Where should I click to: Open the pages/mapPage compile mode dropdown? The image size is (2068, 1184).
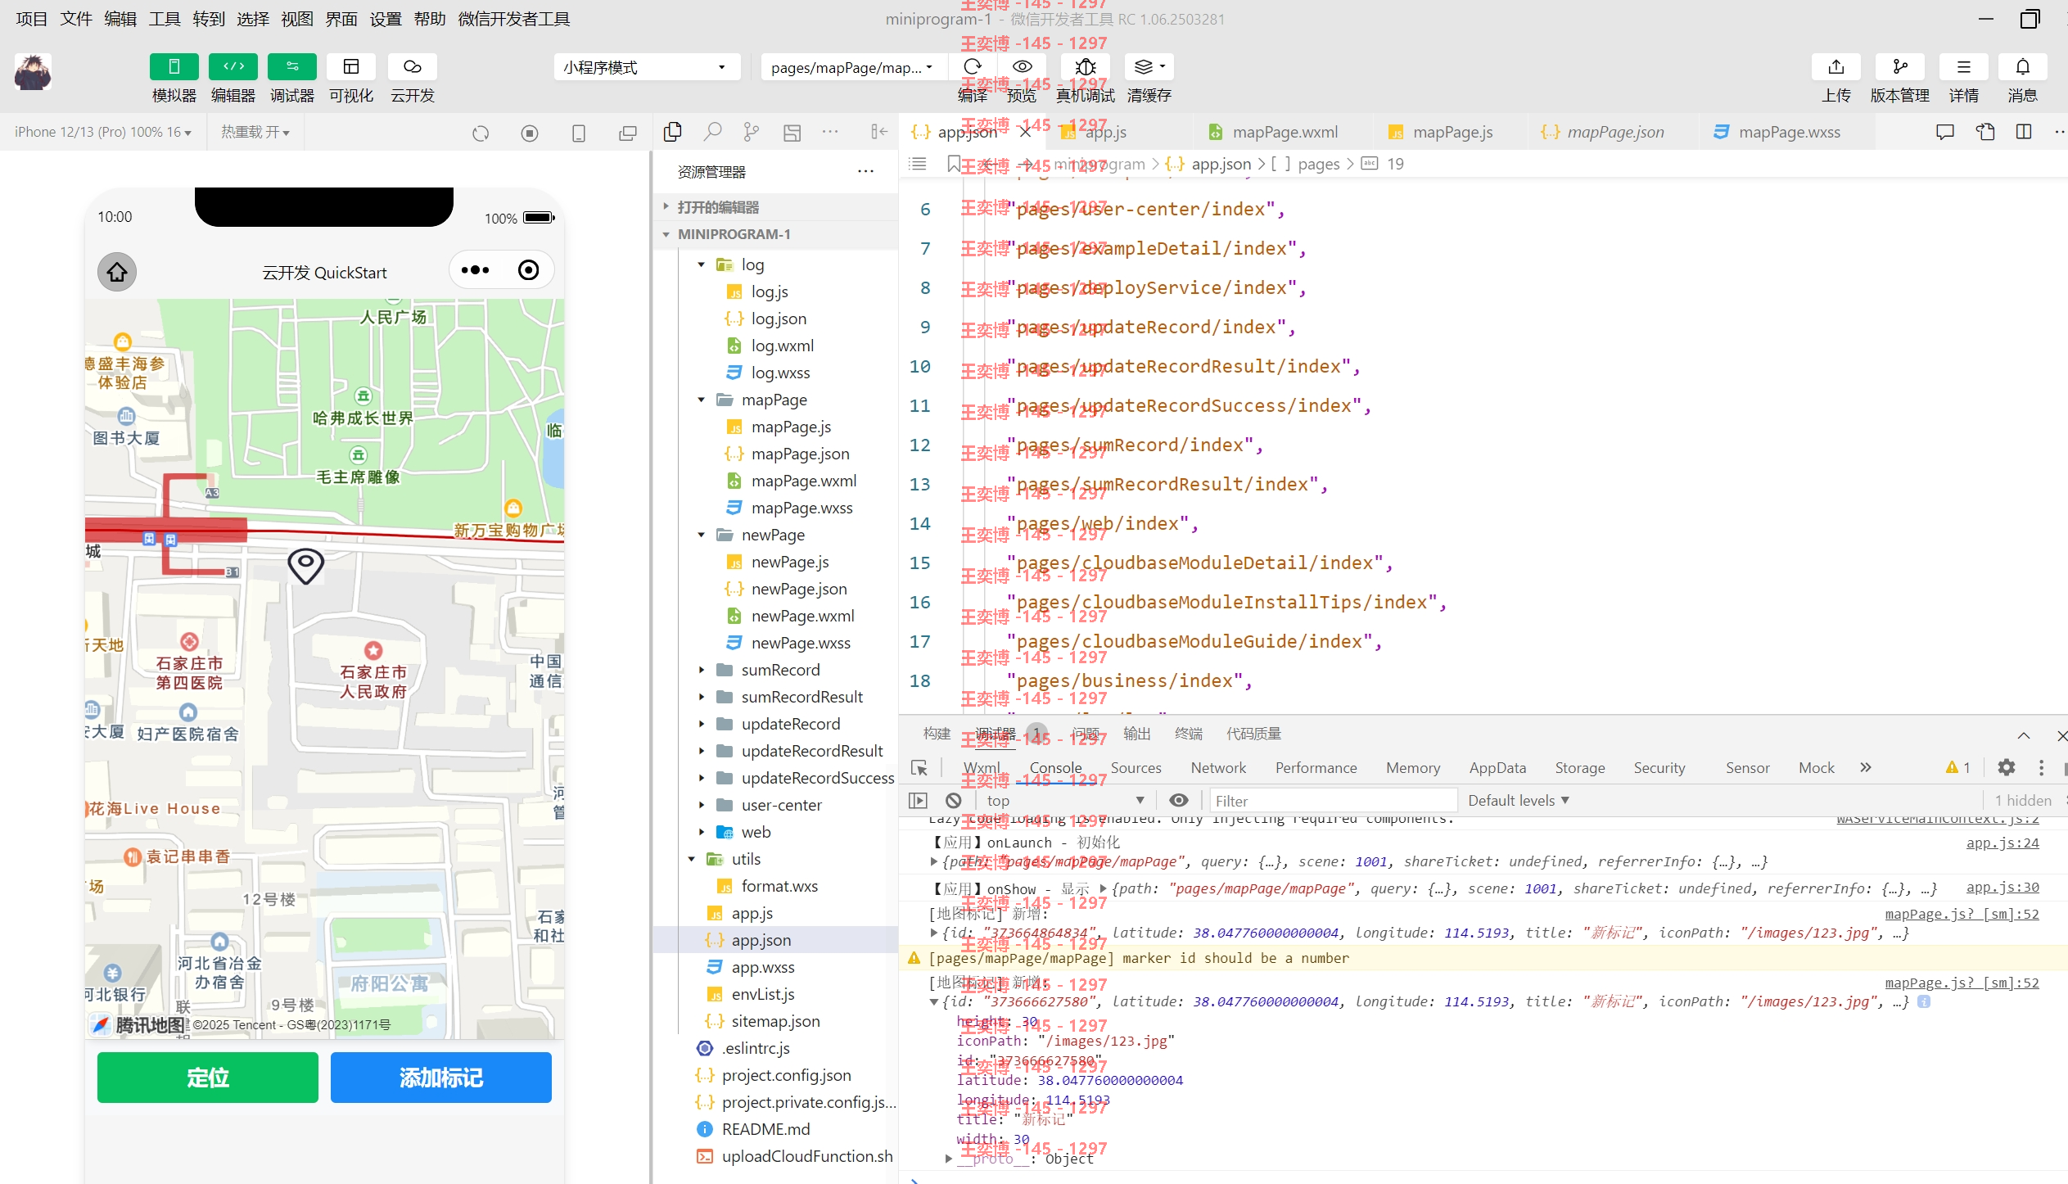click(x=854, y=67)
